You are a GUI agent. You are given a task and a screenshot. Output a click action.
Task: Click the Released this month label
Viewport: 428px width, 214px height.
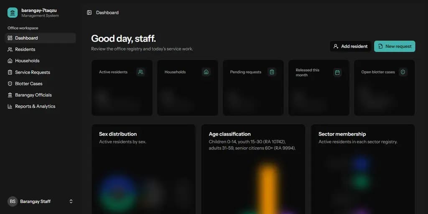308,72
